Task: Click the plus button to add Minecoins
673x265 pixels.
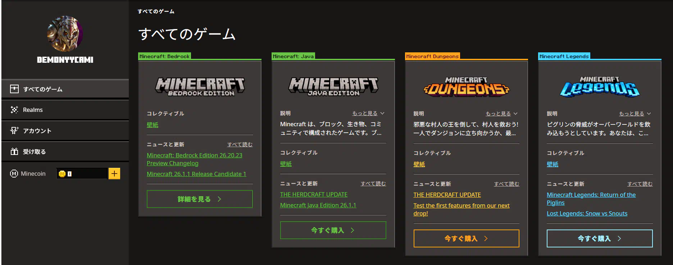Action: click(114, 174)
